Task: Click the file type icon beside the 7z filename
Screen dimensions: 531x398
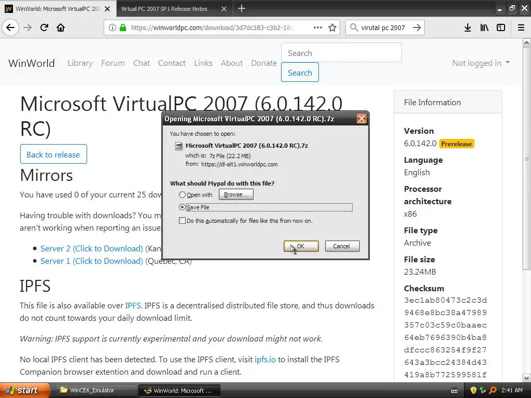Action: pyautogui.click(x=178, y=146)
